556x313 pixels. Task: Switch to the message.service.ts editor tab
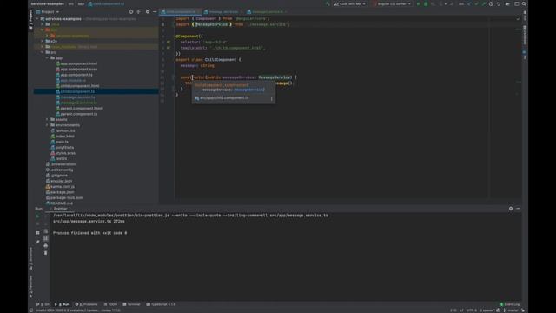coord(223,11)
